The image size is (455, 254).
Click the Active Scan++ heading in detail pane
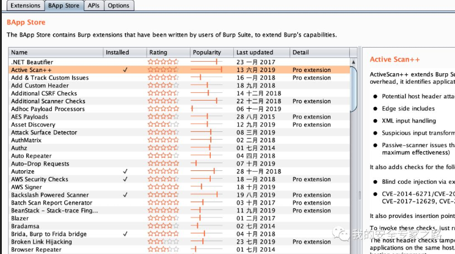point(395,59)
